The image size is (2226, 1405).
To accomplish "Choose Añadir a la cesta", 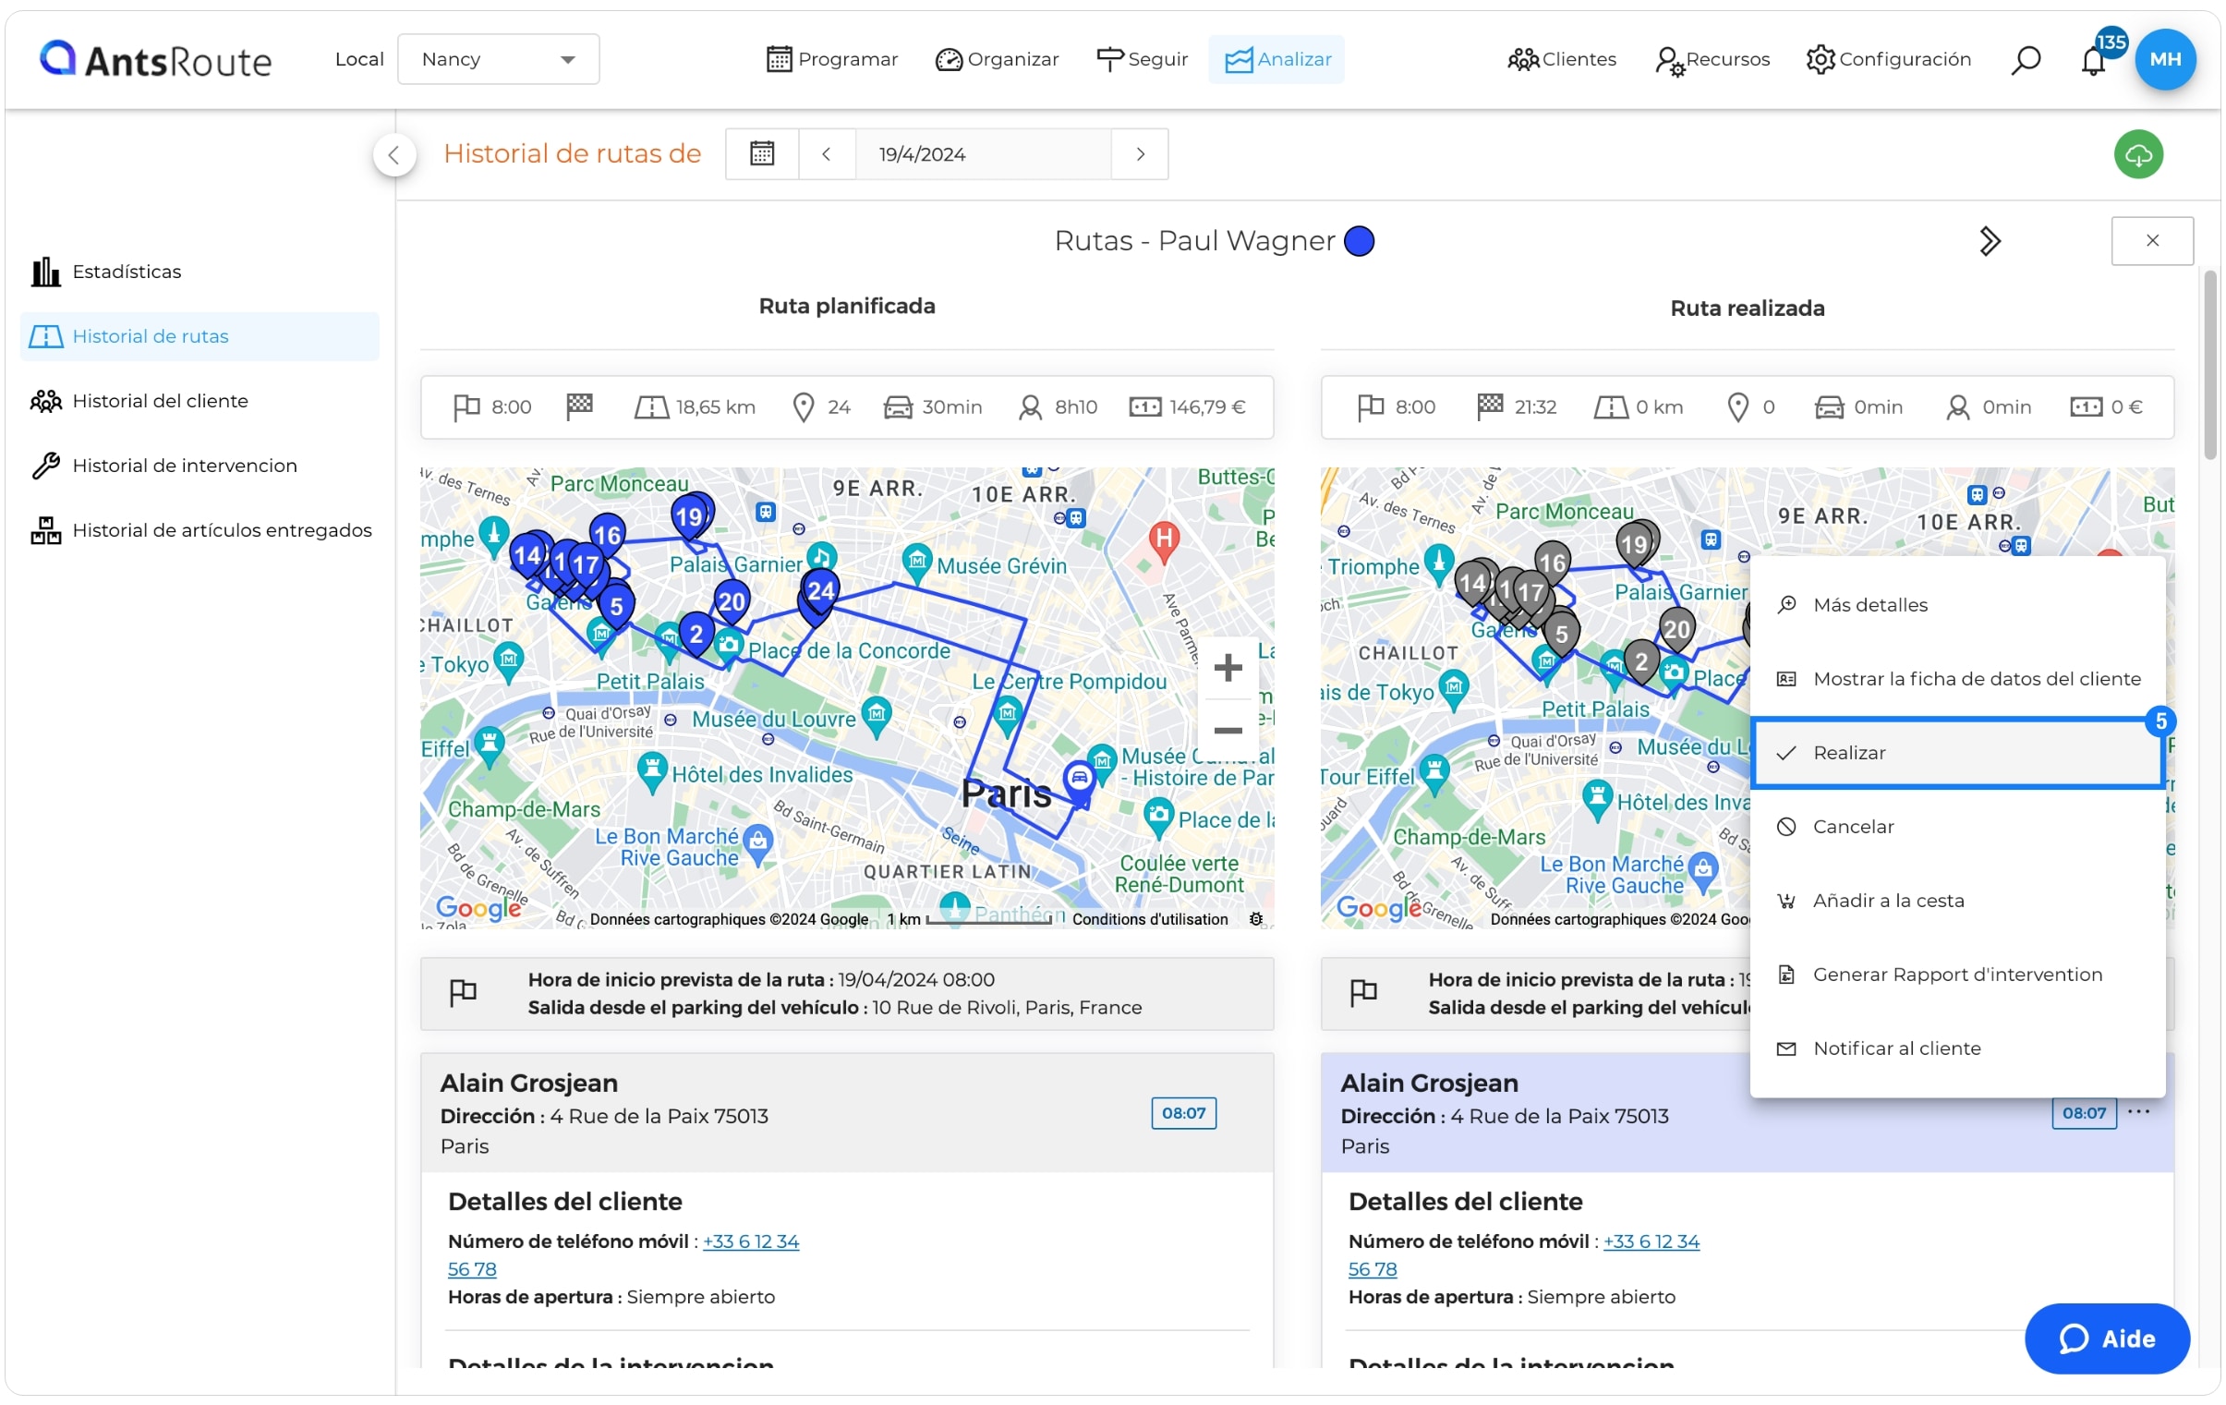I will [1957, 901].
